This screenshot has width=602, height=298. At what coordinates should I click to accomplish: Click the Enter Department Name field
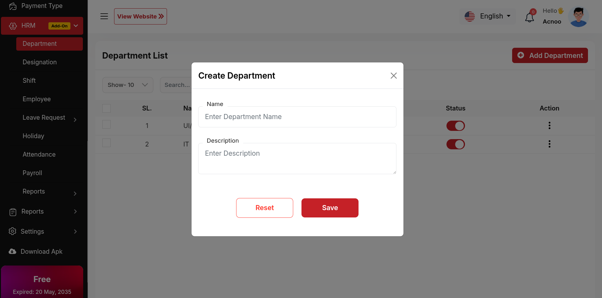point(297,117)
